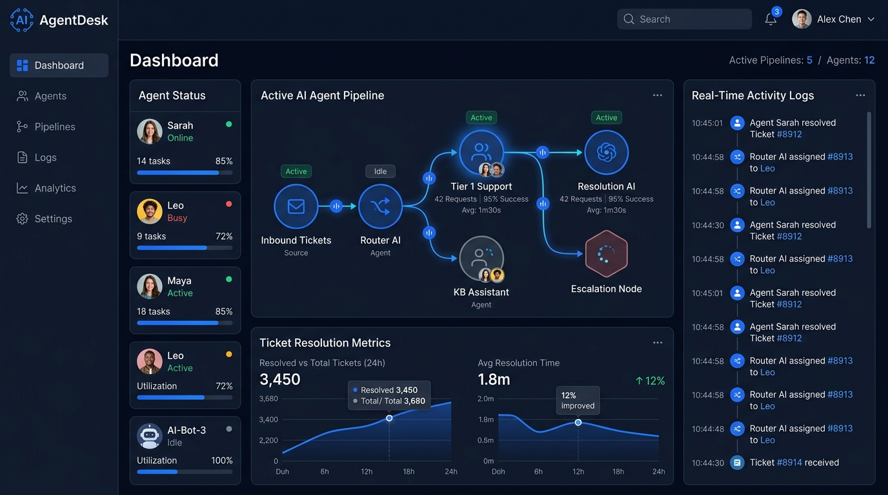Click Maya's 18 tasks progress bar

click(x=185, y=323)
